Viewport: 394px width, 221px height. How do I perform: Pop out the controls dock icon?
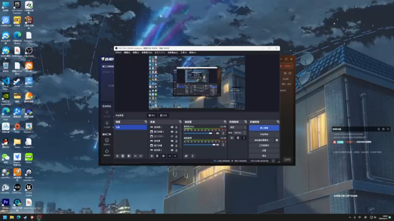point(278,122)
